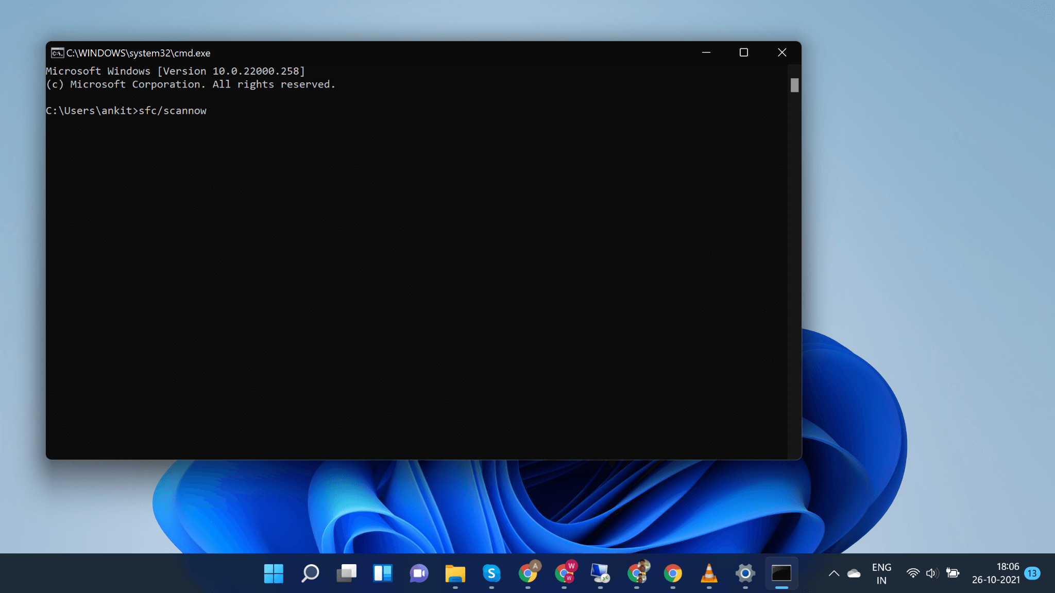Open the Widgets panel
Viewport: 1055px width, 593px height.
382,573
